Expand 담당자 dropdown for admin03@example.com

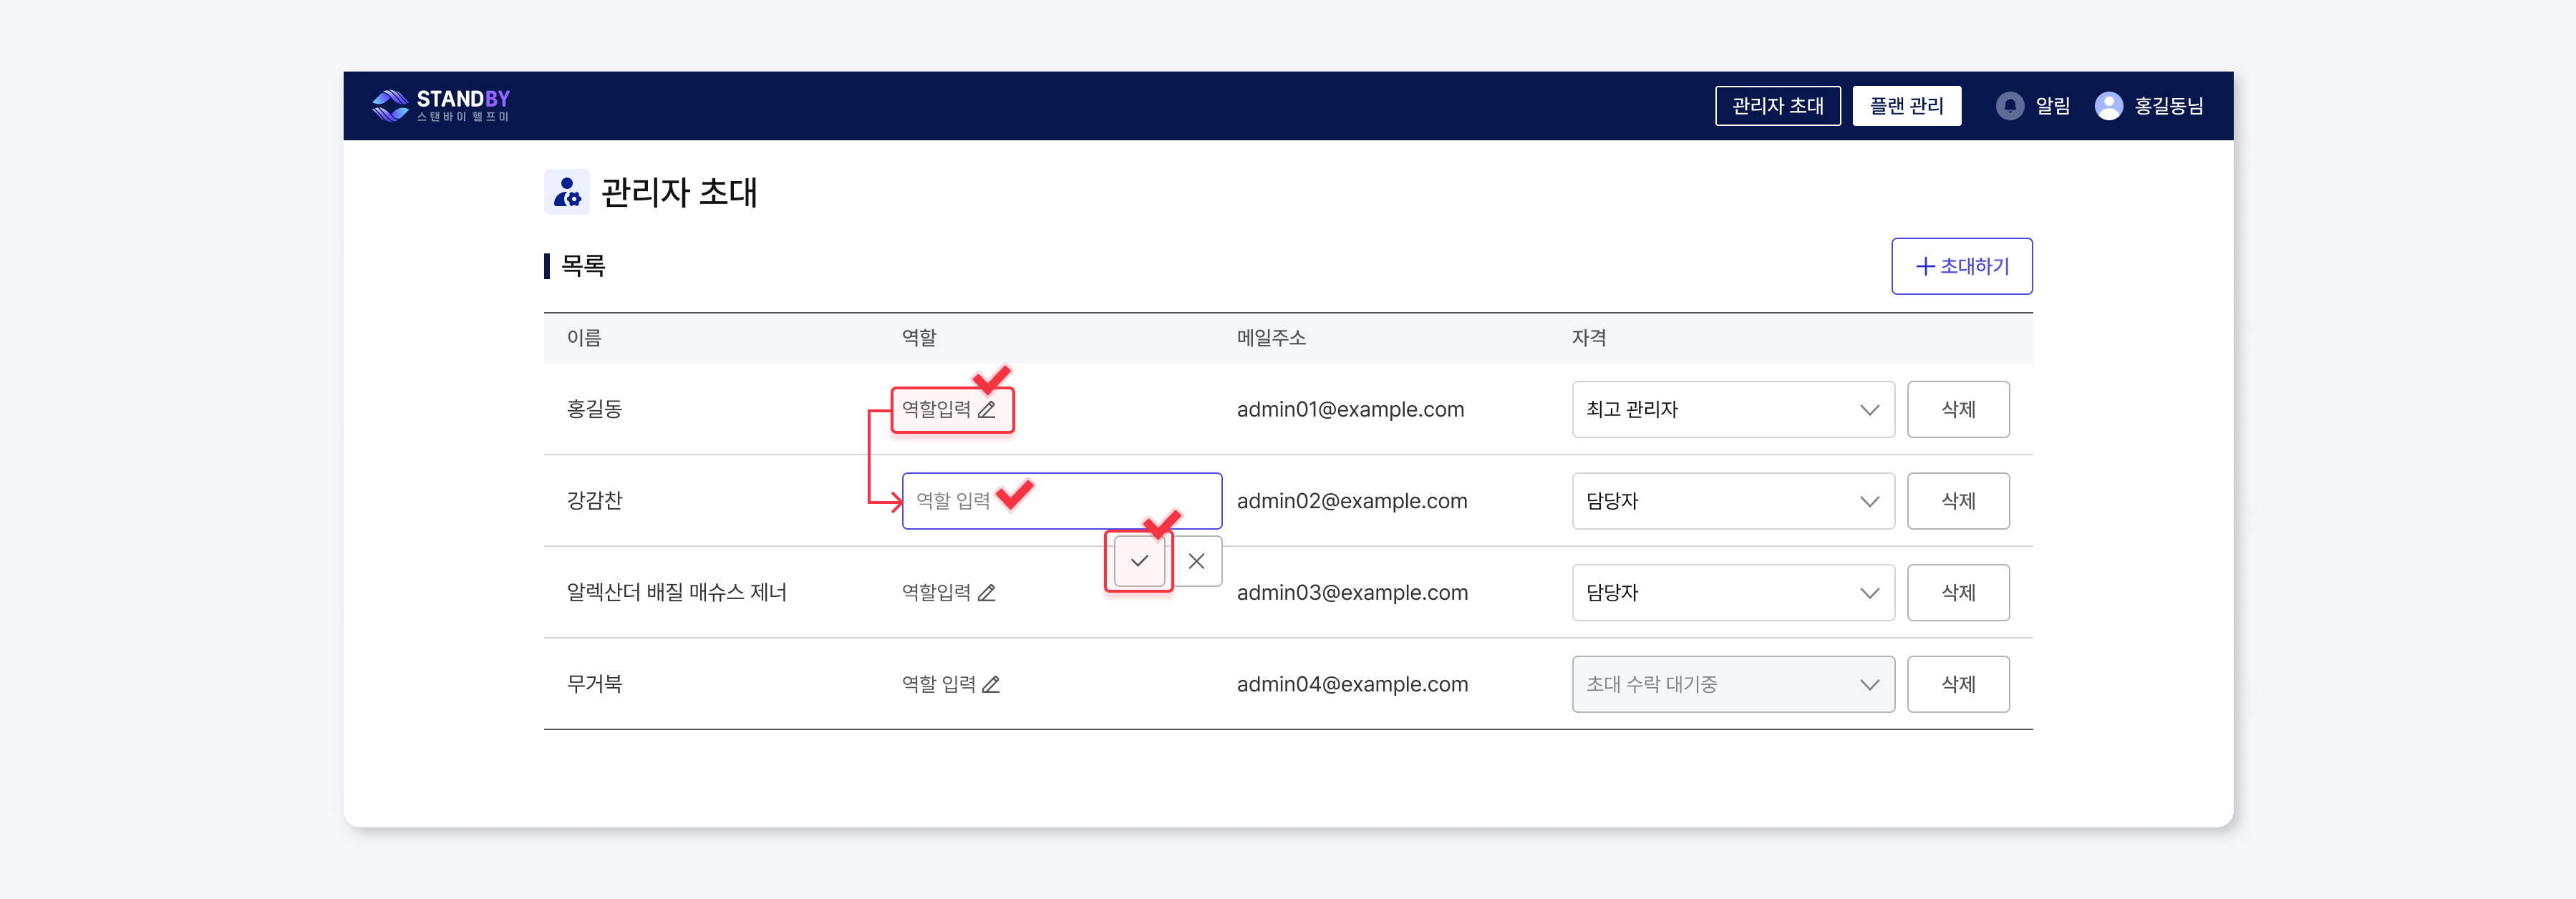point(1732,593)
